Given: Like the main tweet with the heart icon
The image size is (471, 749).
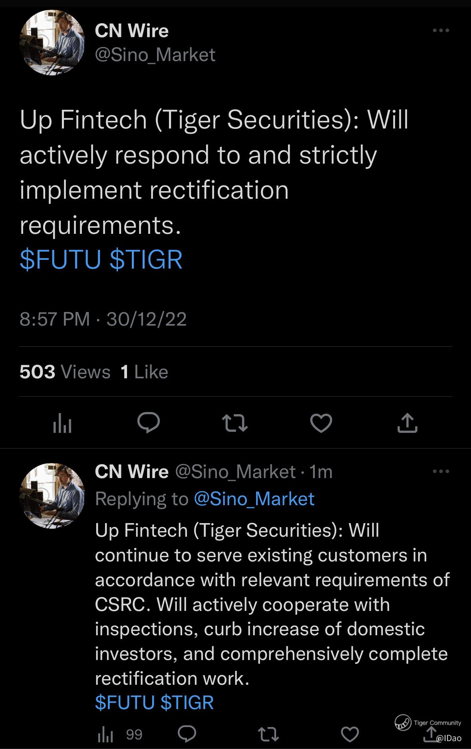Looking at the screenshot, I should 321,423.
